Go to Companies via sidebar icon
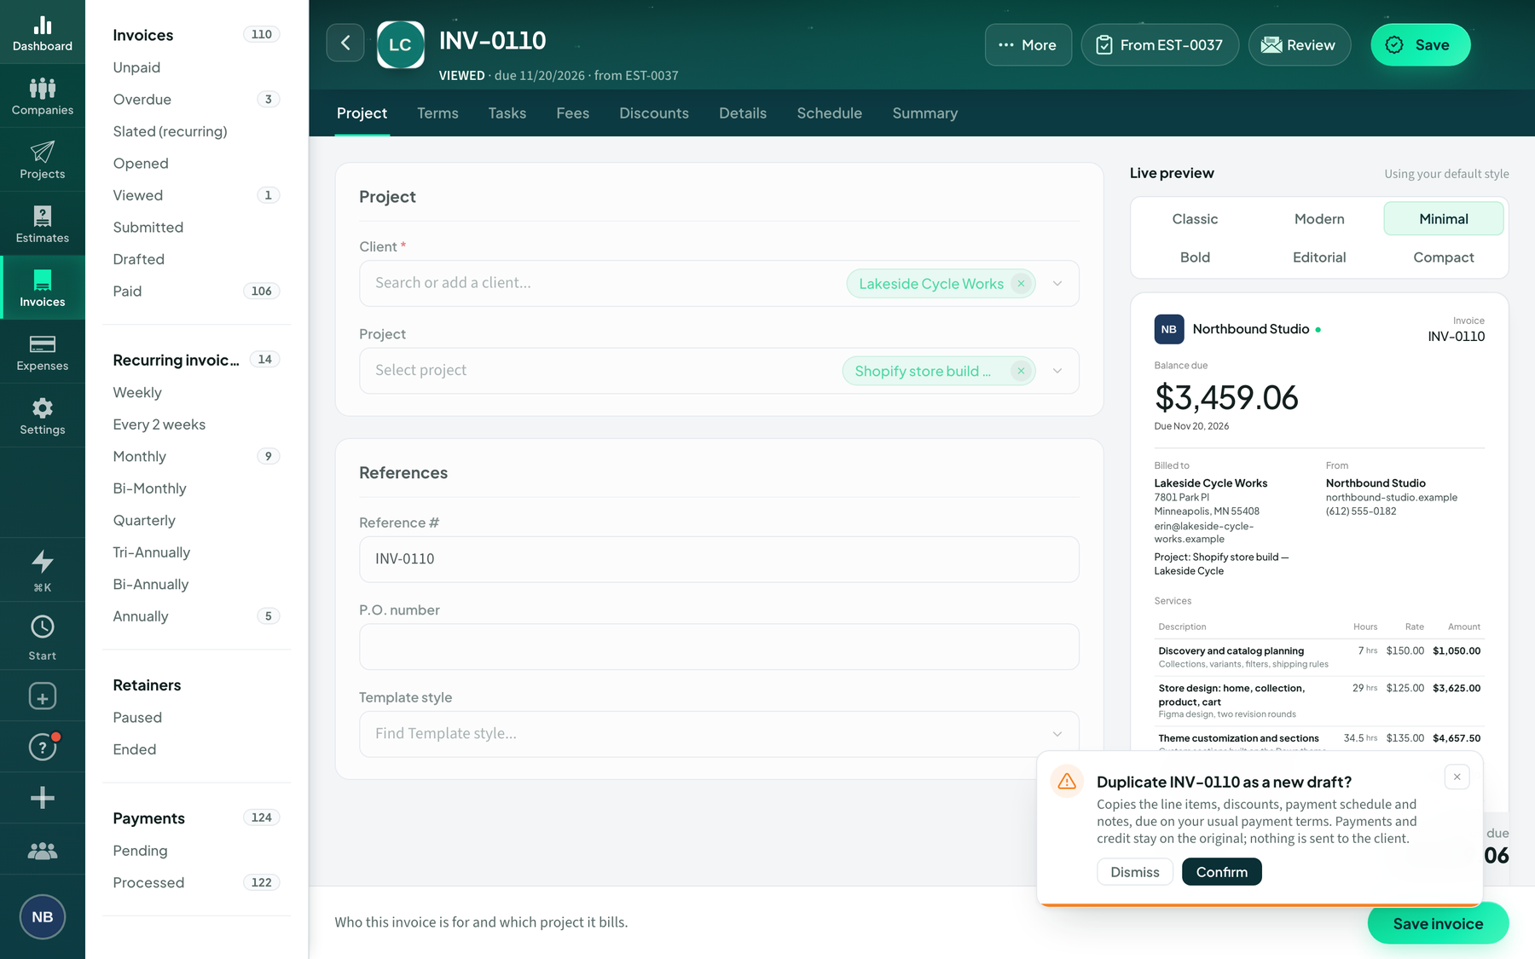Screen dimensions: 1535x959 (x=43, y=96)
